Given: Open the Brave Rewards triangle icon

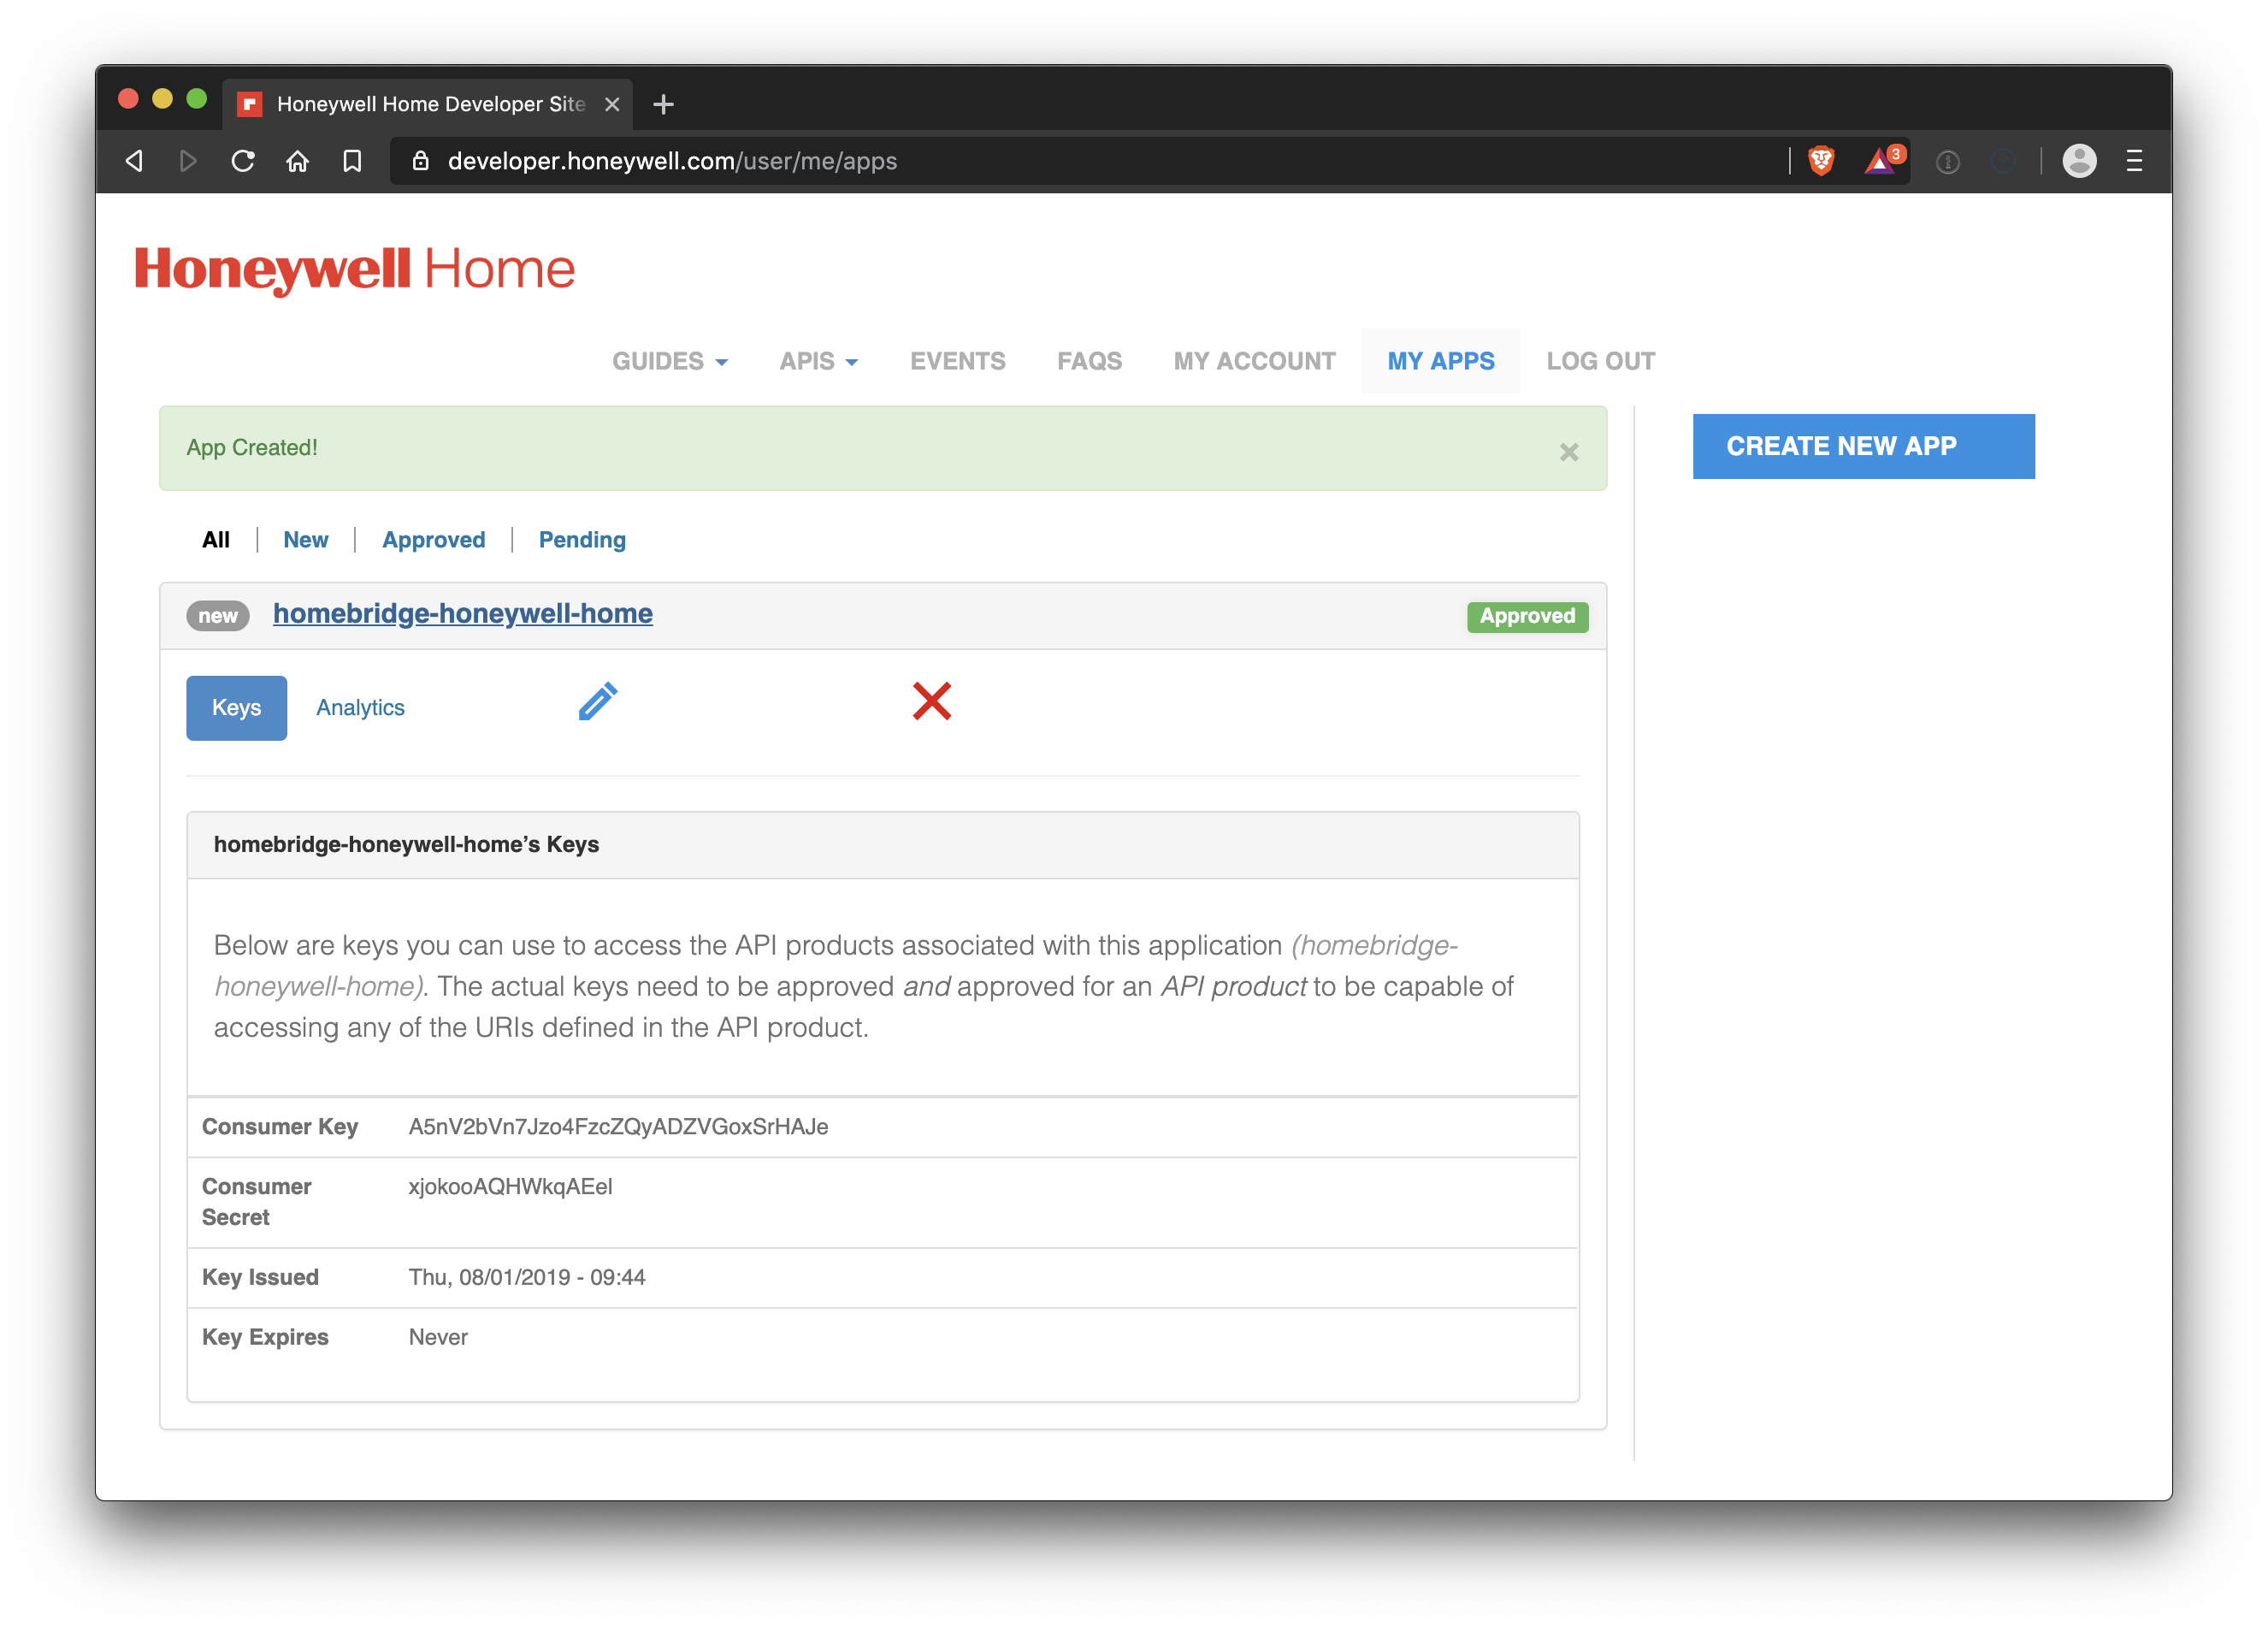Looking at the screenshot, I should (1881, 161).
